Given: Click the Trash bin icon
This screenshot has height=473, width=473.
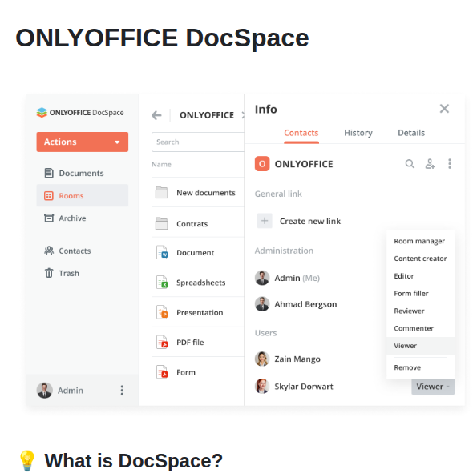Looking at the screenshot, I should (49, 273).
